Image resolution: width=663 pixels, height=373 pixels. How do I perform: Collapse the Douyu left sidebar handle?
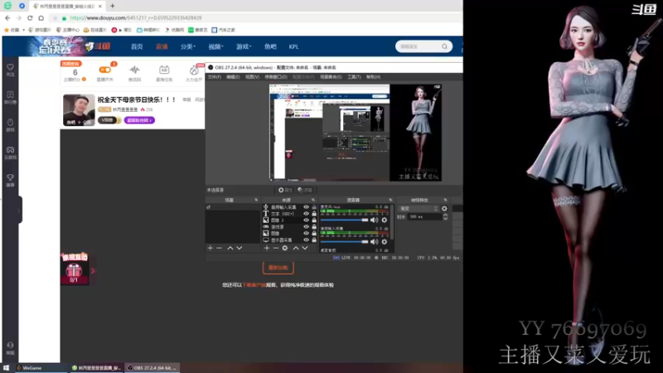click(x=19, y=210)
